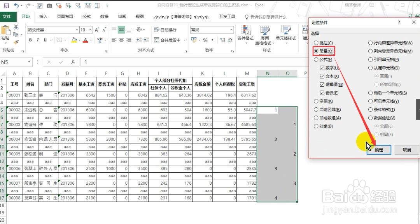The width and height of the screenshot is (420, 224).
Task: Toggle the 数字(U) checkbox
Action: click(329, 68)
